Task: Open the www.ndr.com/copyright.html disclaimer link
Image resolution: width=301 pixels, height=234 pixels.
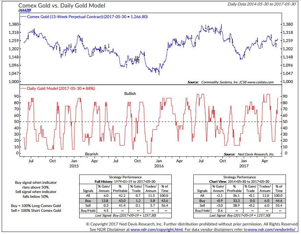Action: [157, 230]
